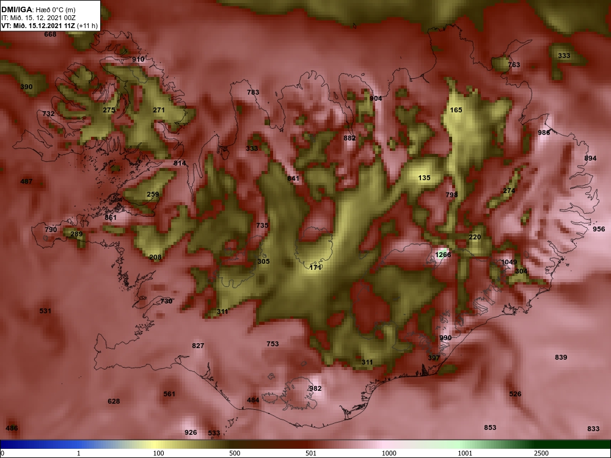611x458 pixels.
Task: Click the map value 735
Action: point(262,225)
